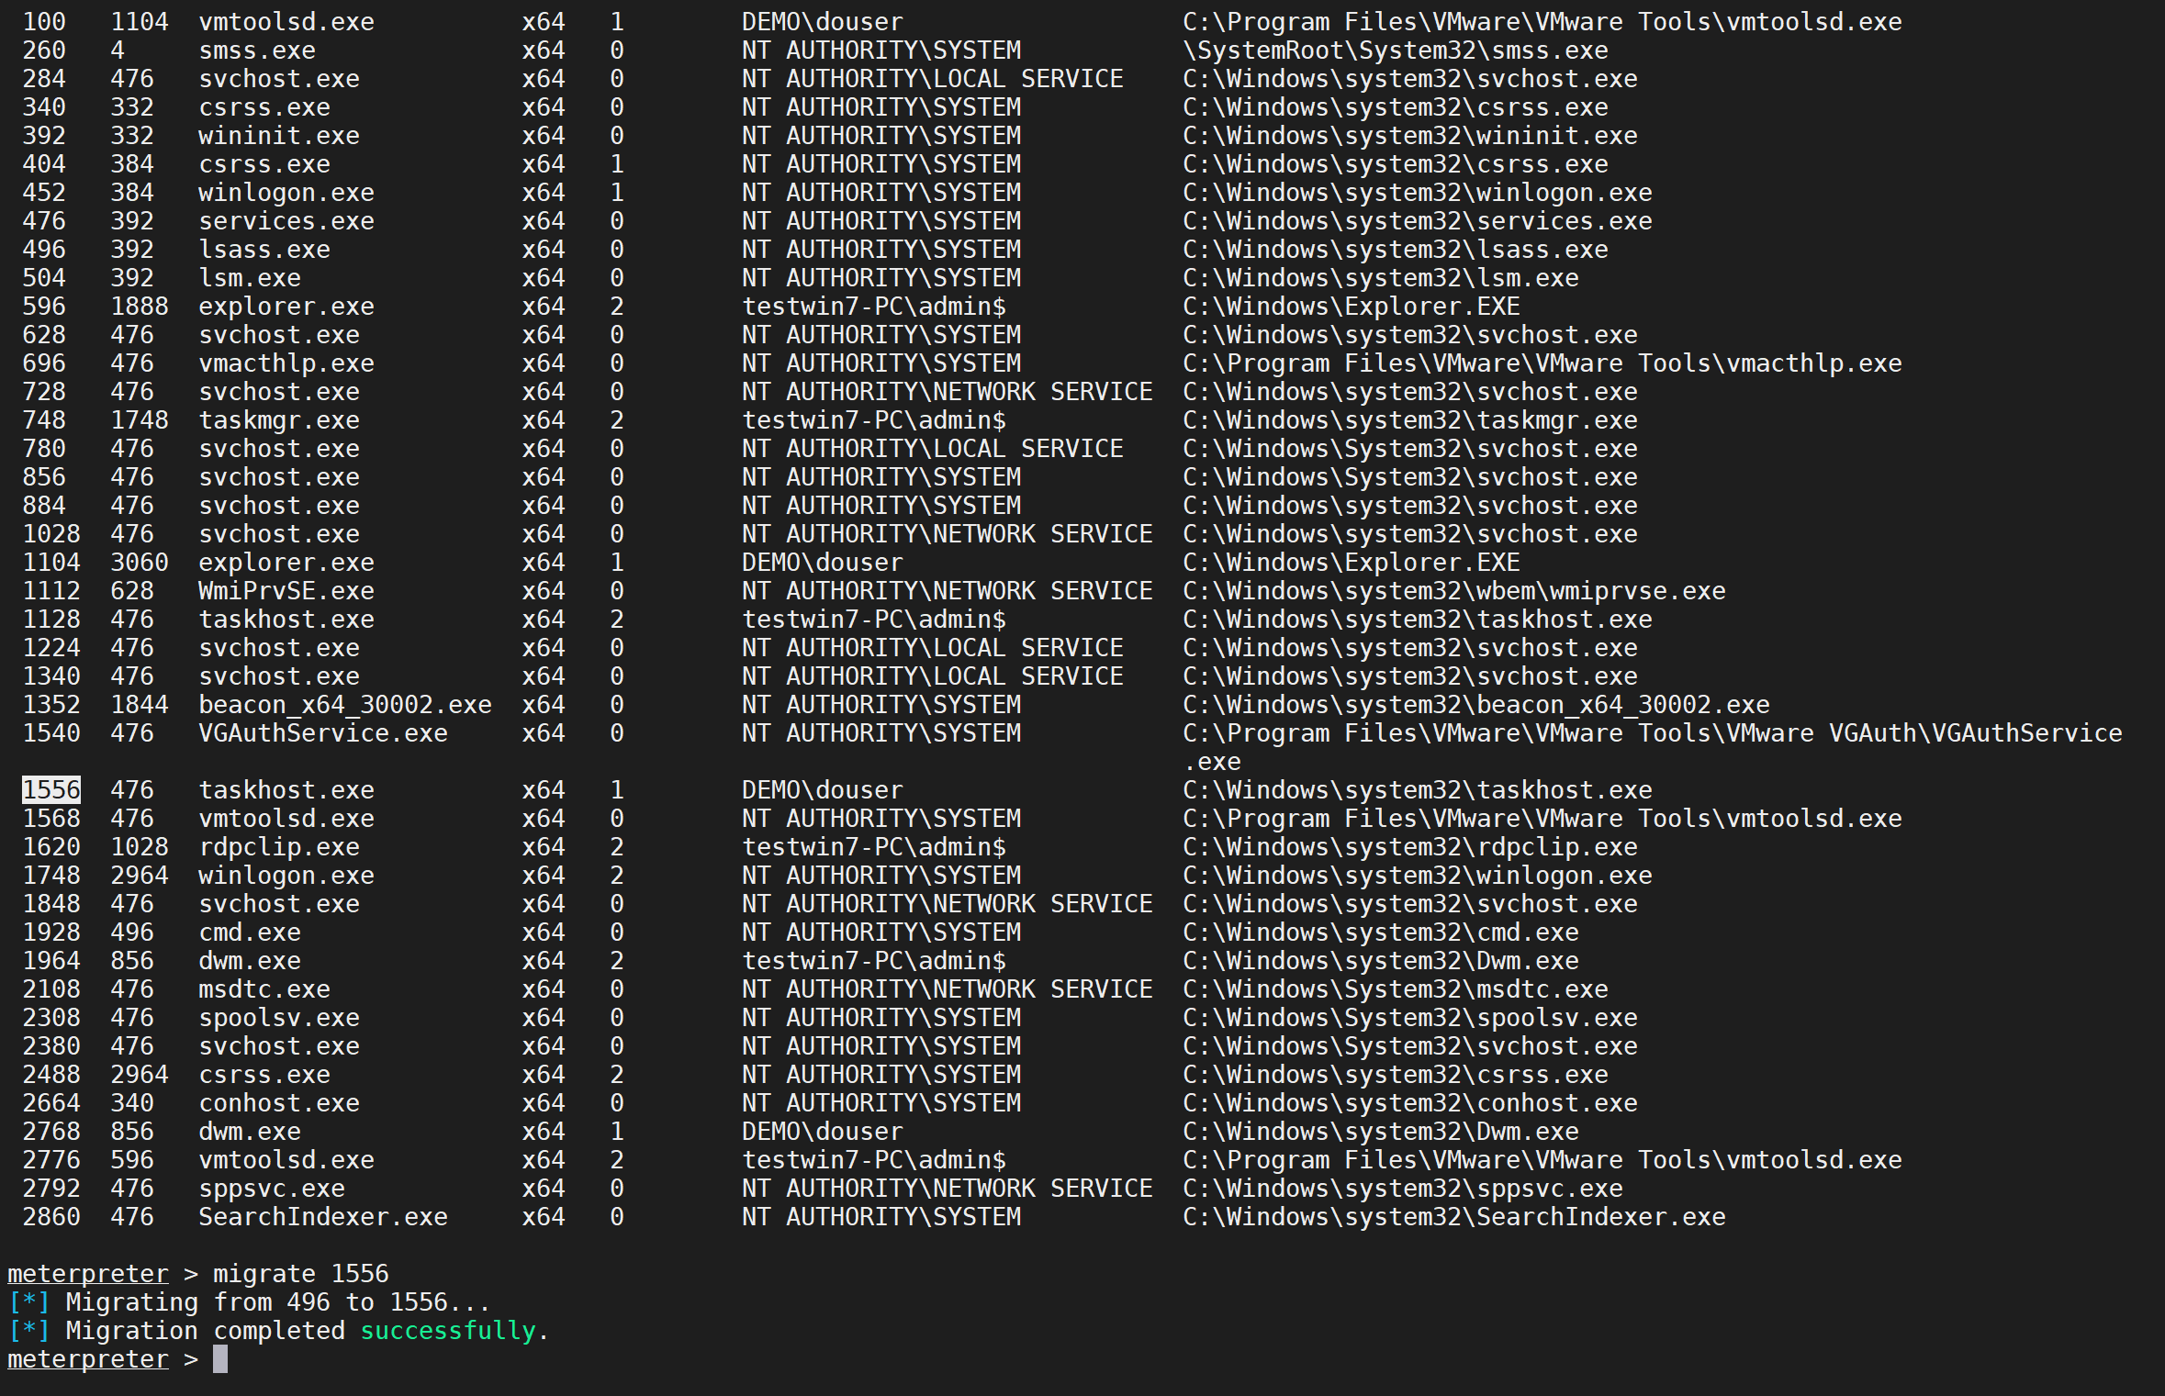The width and height of the screenshot is (2165, 1396).
Task: Click the conhost.exe process name
Action: coord(279,1103)
